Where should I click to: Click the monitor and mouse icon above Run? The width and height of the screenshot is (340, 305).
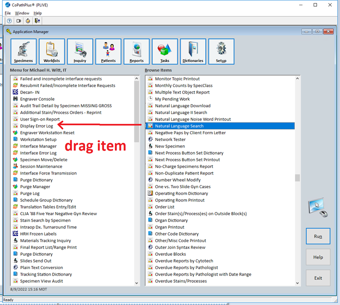pyautogui.click(x=318, y=207)
